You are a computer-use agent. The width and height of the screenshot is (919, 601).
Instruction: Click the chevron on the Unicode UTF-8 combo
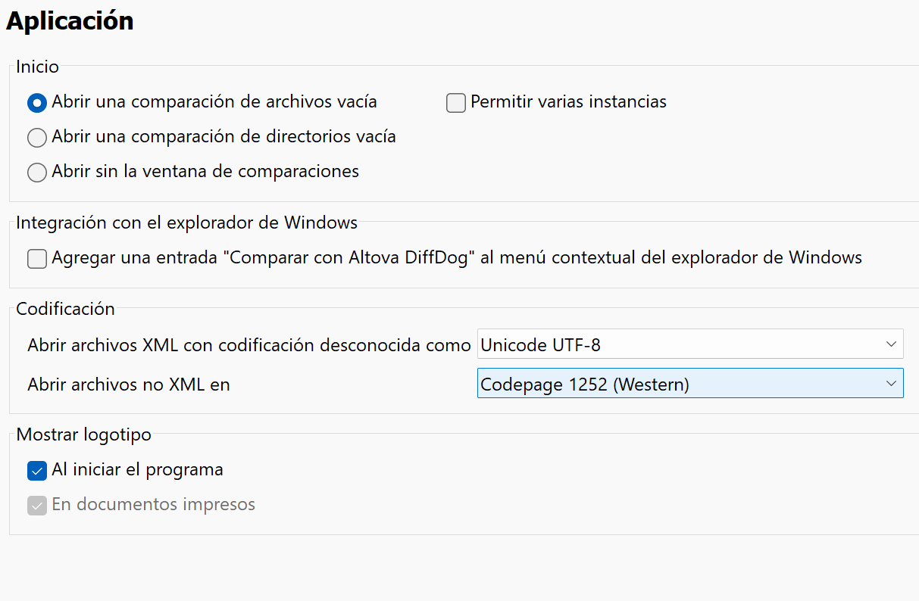[892, 344]
